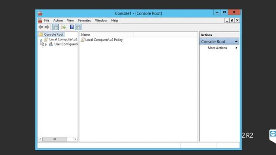Viewport: 276px width, 155px height.
Task: Close the inner Console Root child window
Action: (x=237, y=21)
